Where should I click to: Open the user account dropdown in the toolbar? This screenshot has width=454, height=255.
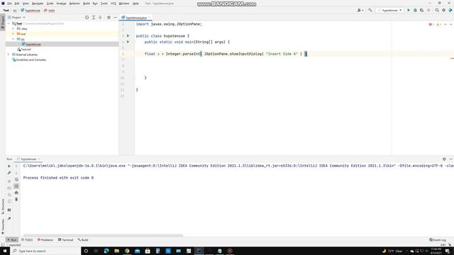point(360,10)
